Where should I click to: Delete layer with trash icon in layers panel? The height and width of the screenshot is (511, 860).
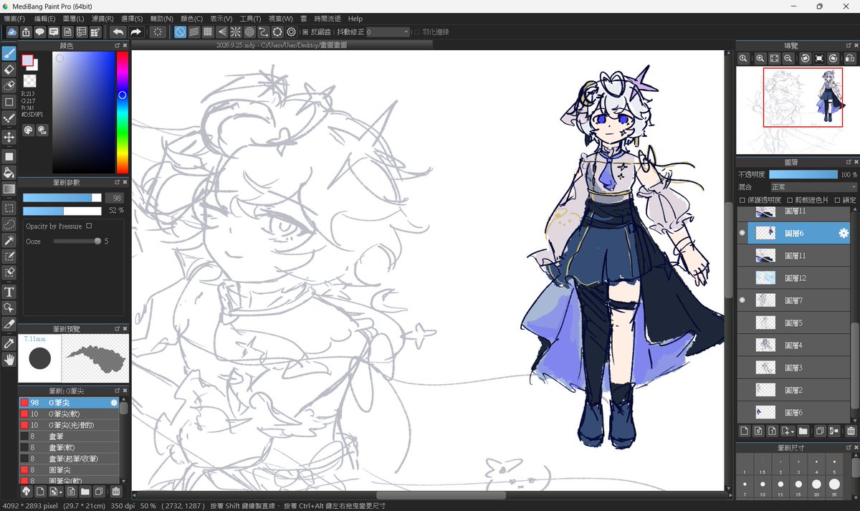tap(851, 431)
